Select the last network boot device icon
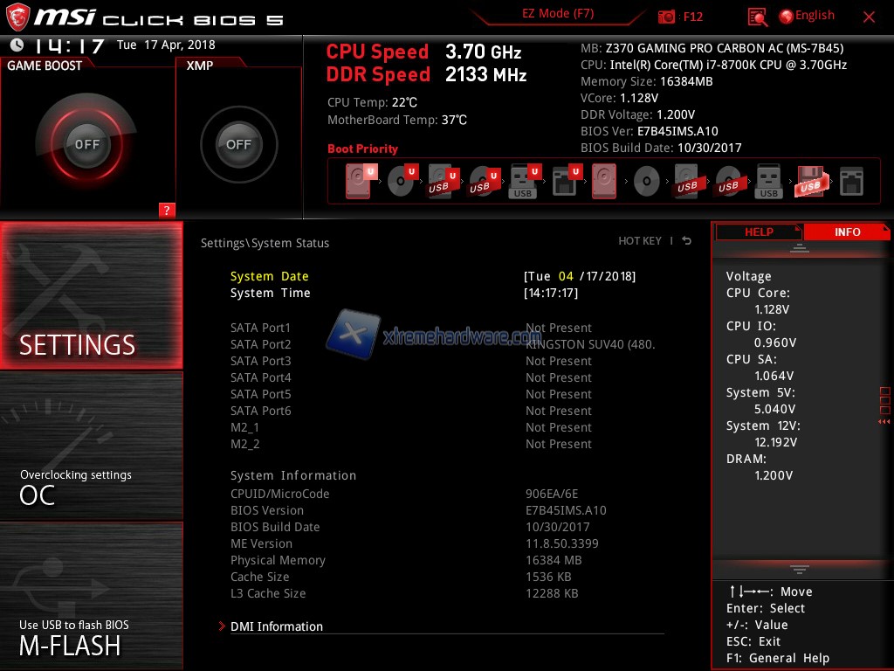Screen dimensions: 894x671 click(850, 182)
